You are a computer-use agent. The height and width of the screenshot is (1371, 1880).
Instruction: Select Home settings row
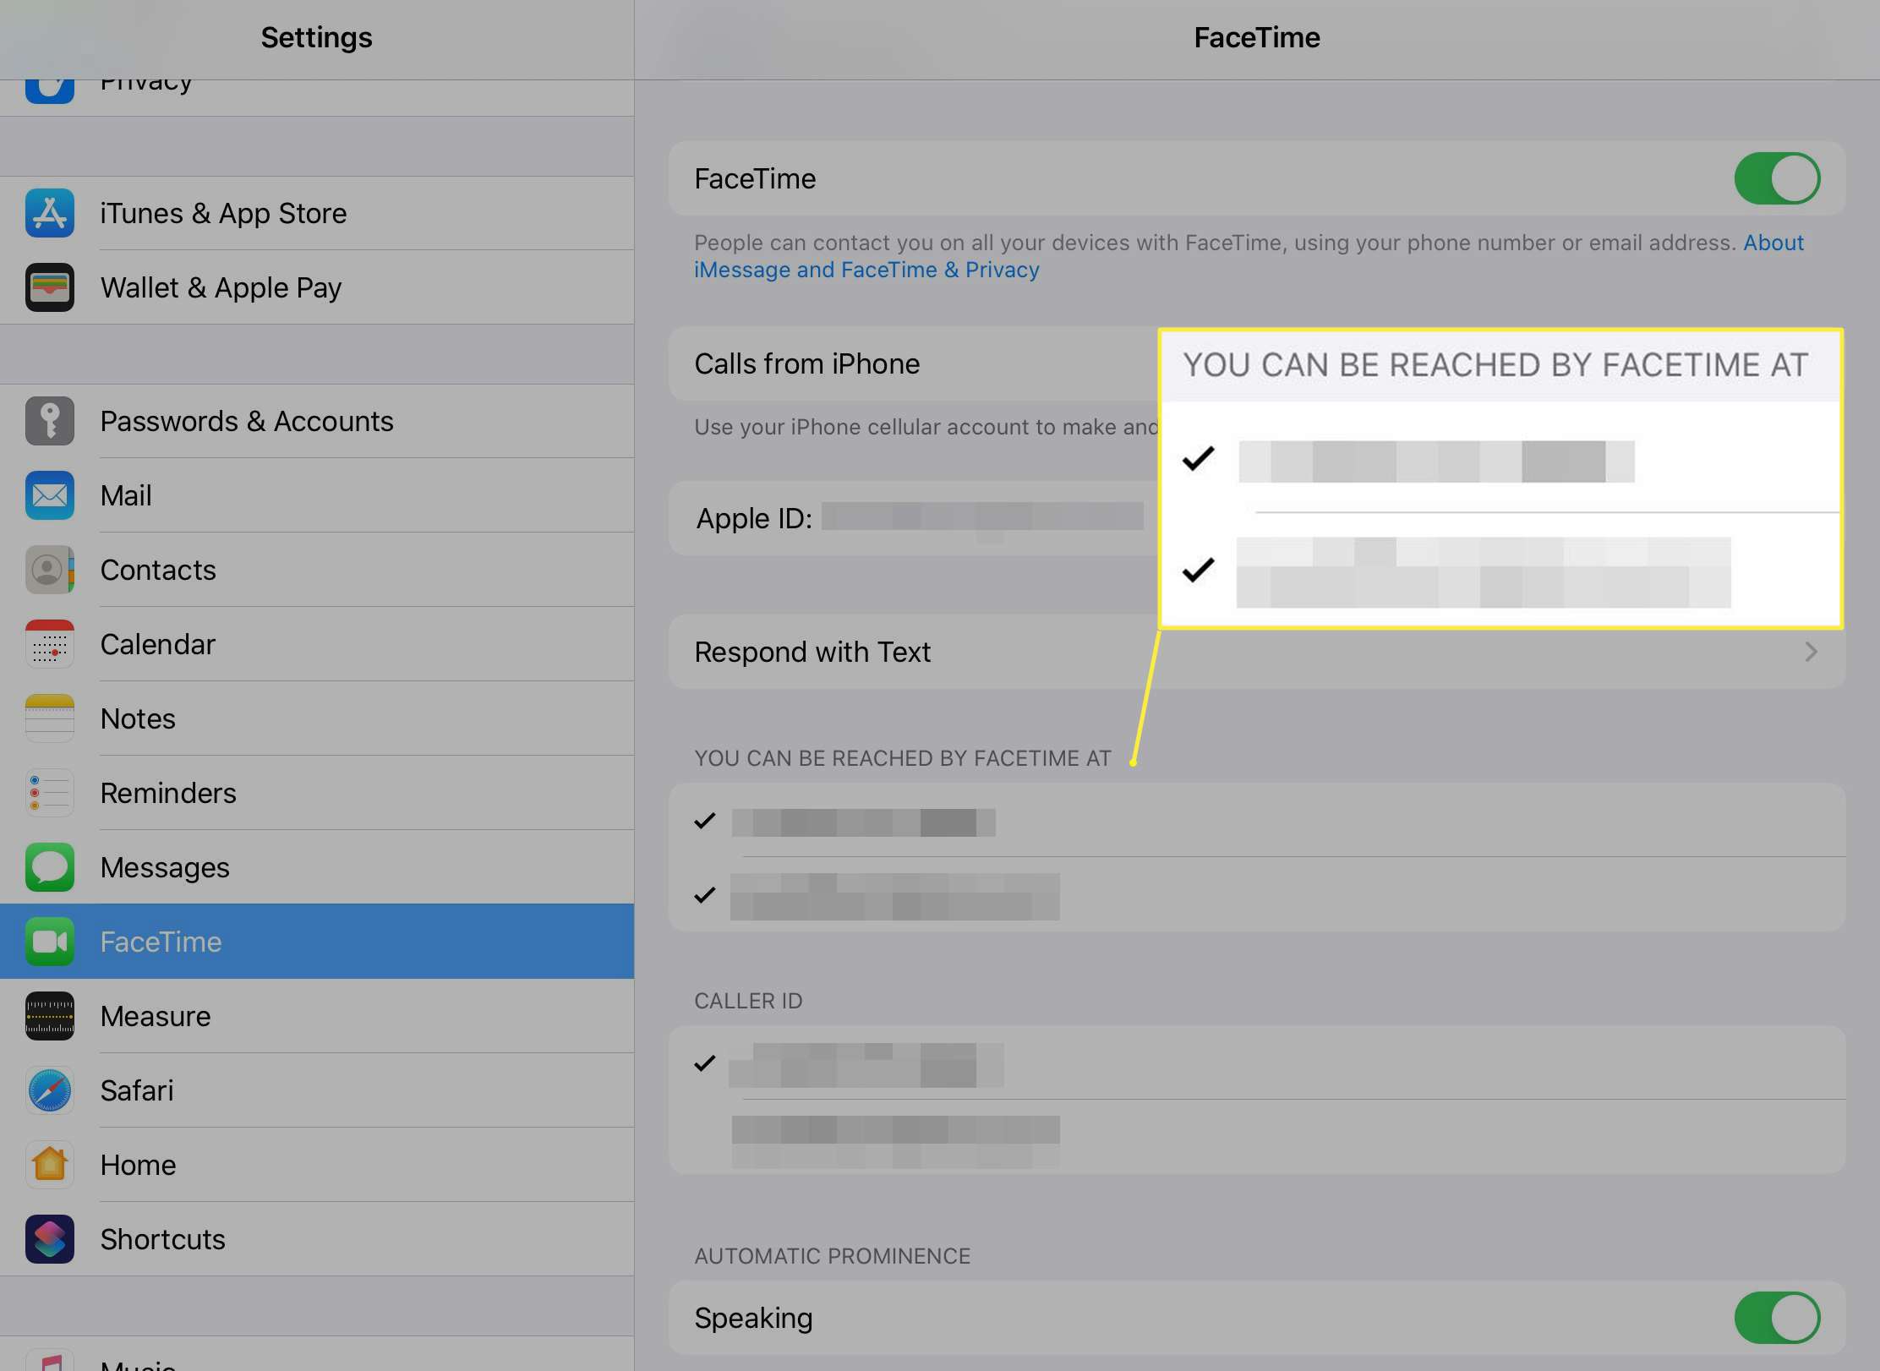[x=317, y=1165]
